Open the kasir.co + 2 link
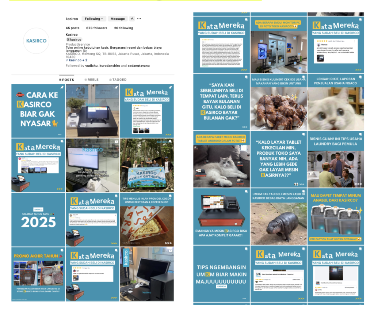The width and height of the screenshot is (374, 318). coord(77,60)
